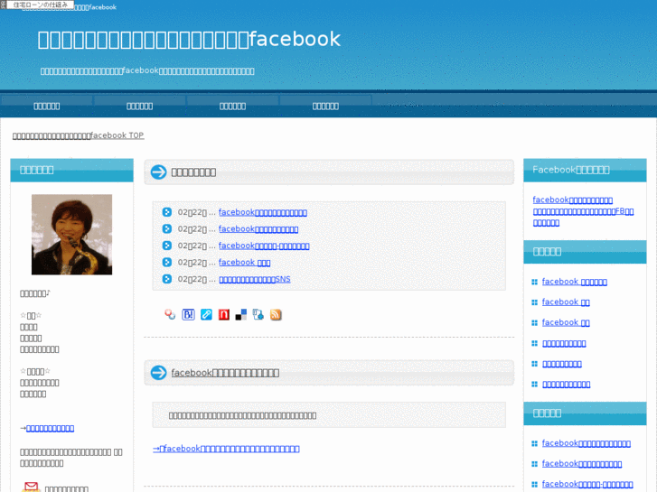Click the red envelope mail icon in left sidebar
Screen dimensions: 657x492
(31, 487)
